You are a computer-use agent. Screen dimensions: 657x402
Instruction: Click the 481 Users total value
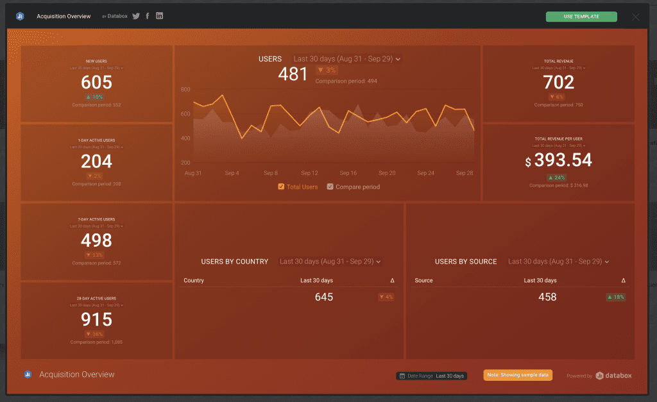(x=293, y=74)
